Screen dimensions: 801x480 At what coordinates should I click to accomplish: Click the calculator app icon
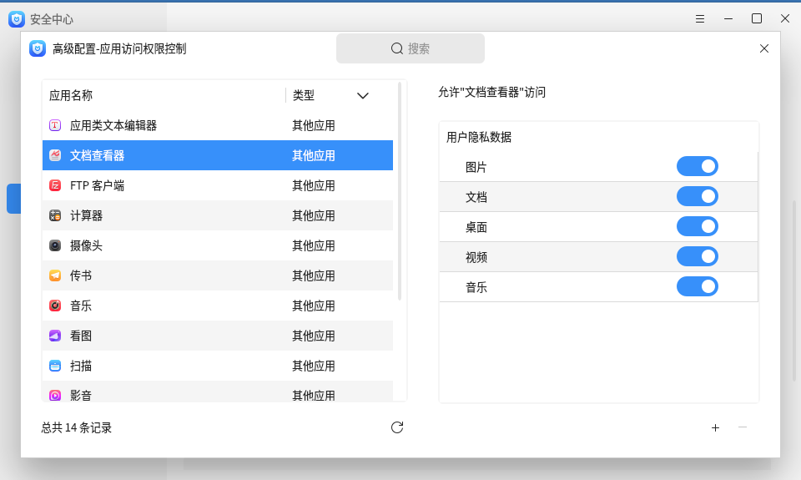point(55,215)
